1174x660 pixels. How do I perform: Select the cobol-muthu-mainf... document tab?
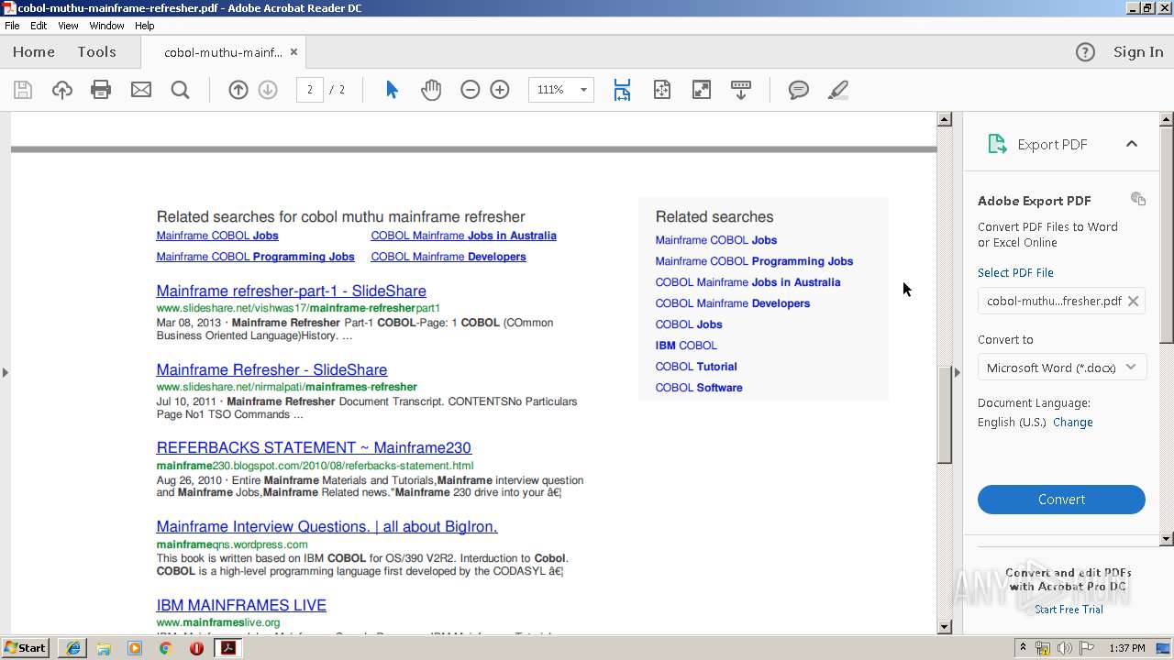tap(223, 52)
